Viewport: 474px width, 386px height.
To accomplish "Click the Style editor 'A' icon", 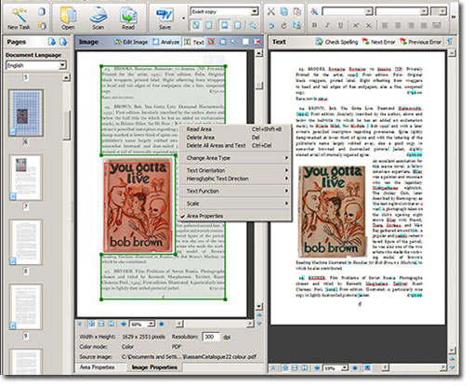I will click(x=314, y=12).
